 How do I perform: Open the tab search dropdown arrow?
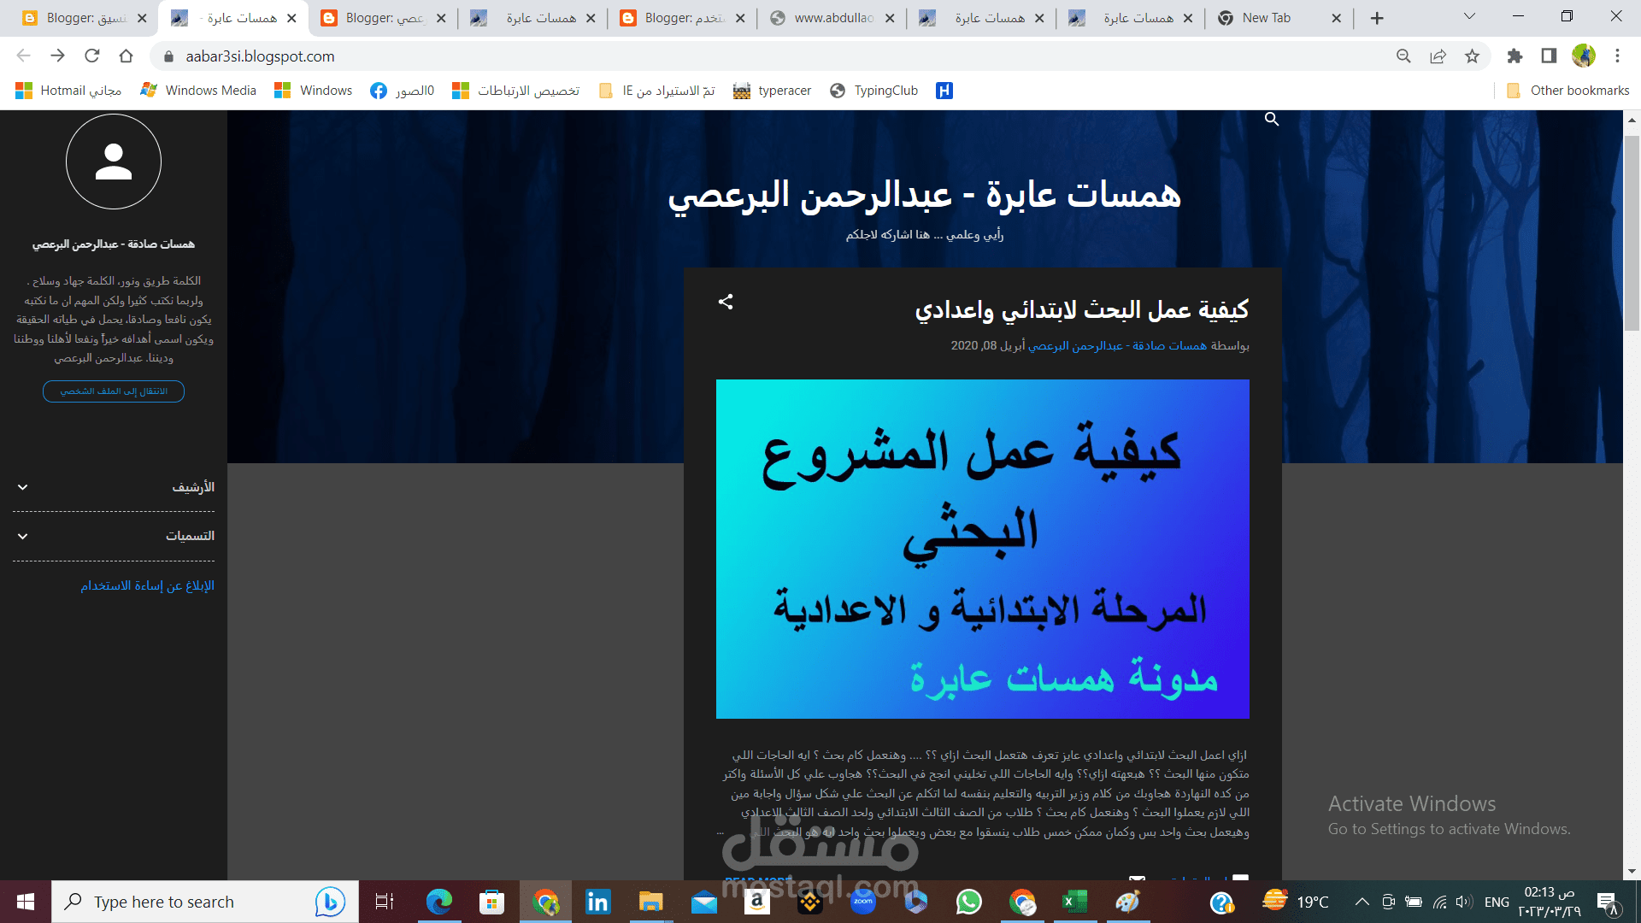click(1469, 17)
